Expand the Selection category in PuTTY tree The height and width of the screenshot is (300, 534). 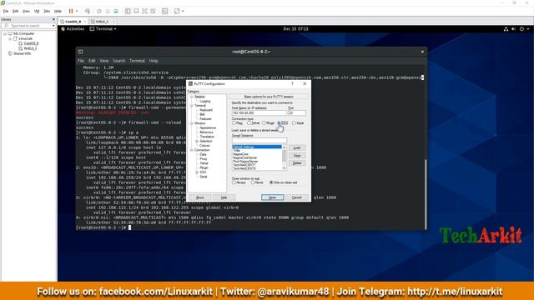[197, 141]
